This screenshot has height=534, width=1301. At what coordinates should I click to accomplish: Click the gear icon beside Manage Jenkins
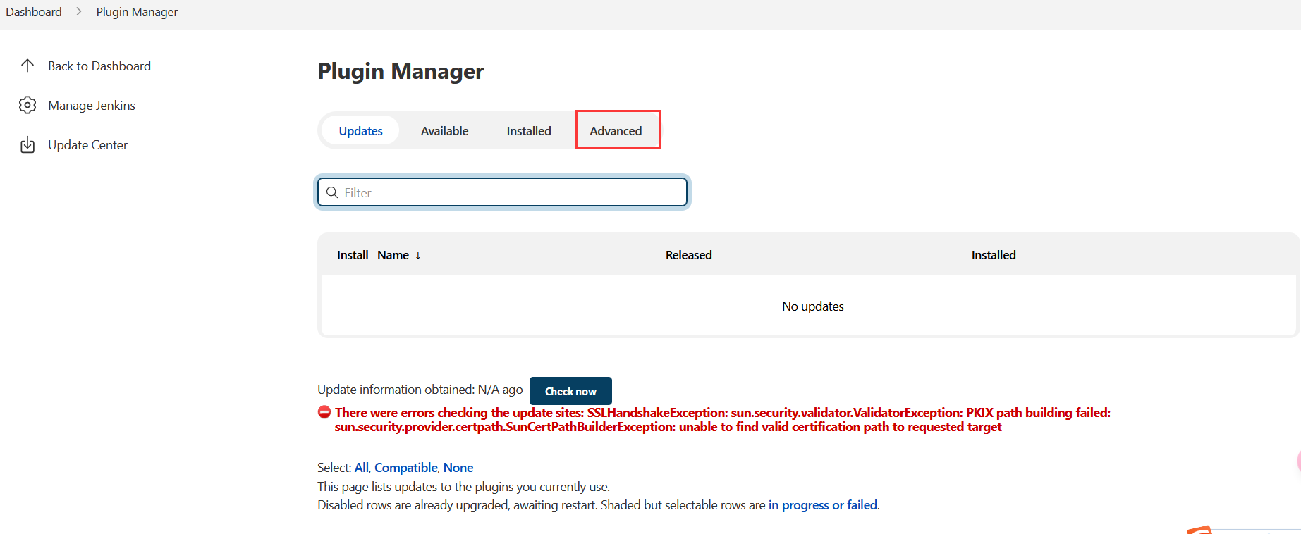coord(28,105)
